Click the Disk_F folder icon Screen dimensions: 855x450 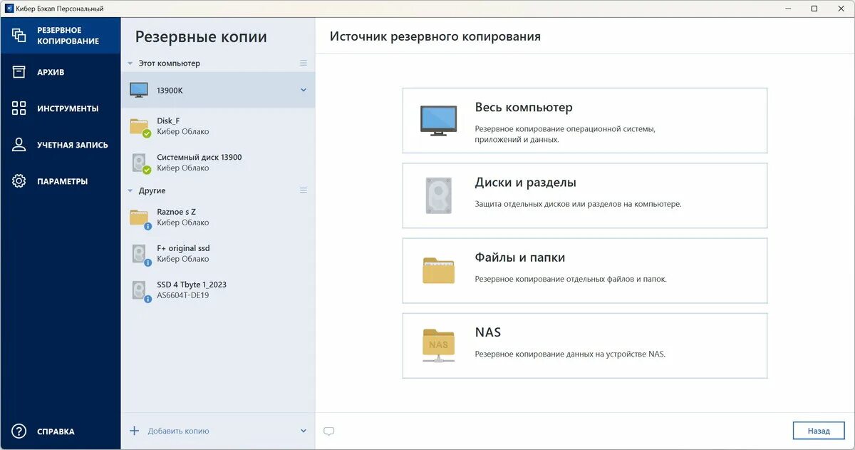point(140,126)
